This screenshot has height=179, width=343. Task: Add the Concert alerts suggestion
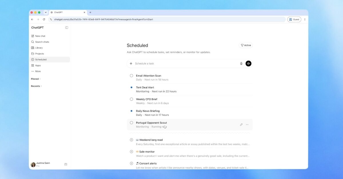click(131, 163)
